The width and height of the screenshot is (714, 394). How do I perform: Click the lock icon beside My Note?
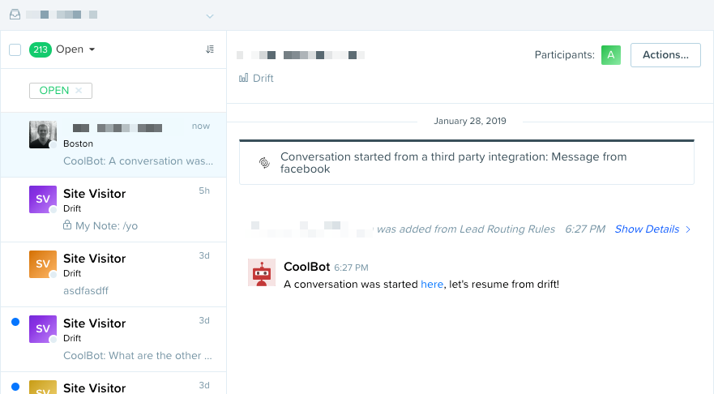pos(67,225)
